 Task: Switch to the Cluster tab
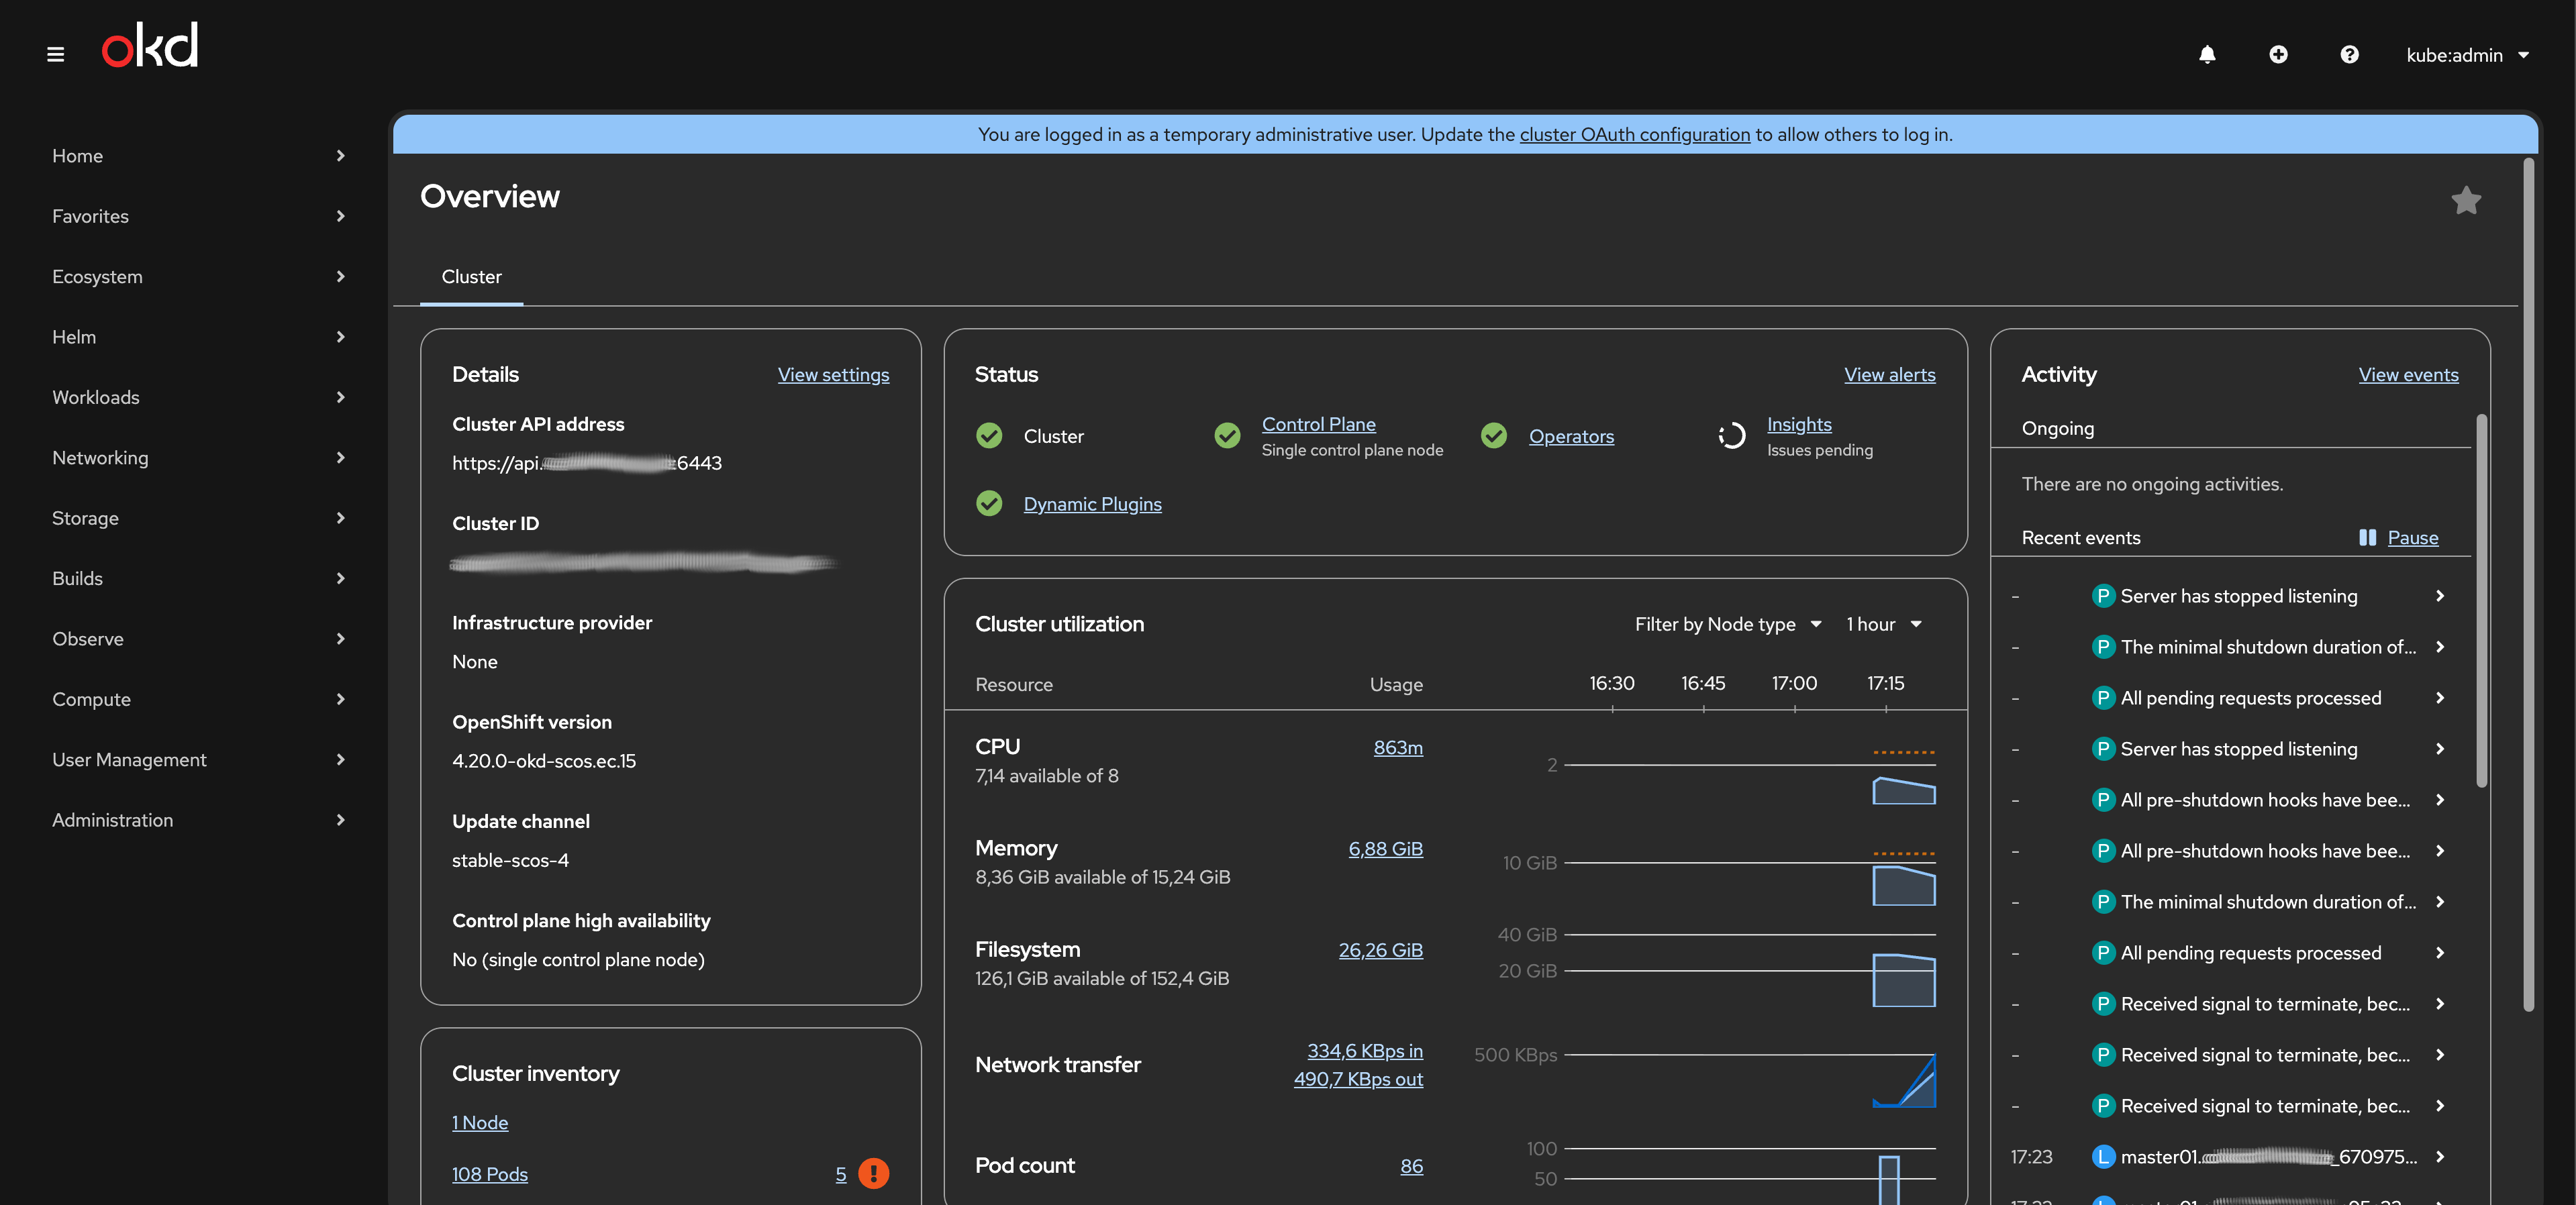click(471, 277)
